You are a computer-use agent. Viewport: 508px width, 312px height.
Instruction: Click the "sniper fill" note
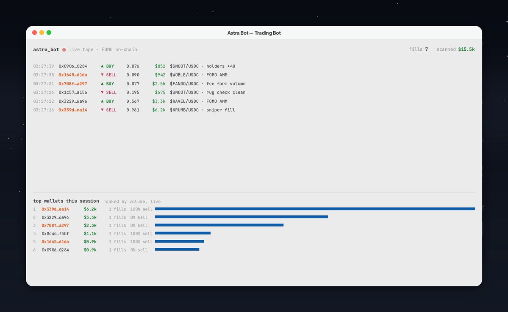coord(221,110)
